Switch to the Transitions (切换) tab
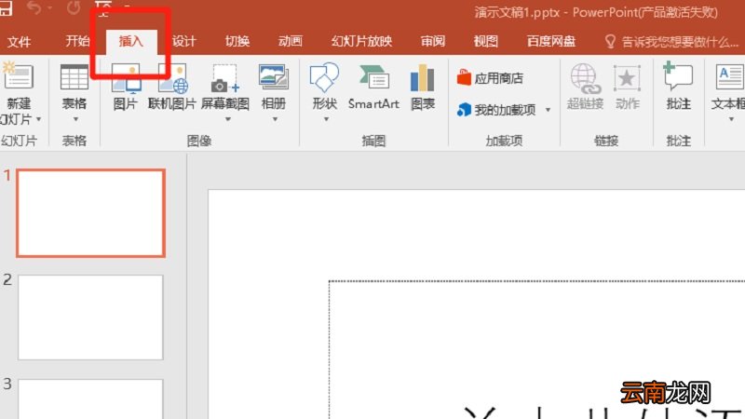 tap(237, 41)
